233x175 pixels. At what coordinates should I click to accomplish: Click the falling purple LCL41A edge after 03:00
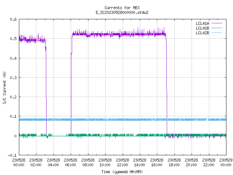point(46,89)
